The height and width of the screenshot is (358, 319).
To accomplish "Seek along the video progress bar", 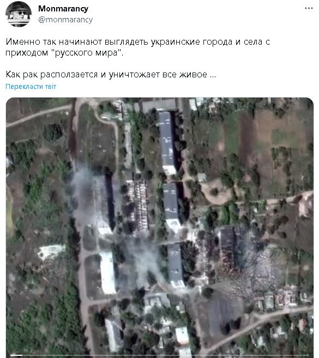I will [159, 355].
